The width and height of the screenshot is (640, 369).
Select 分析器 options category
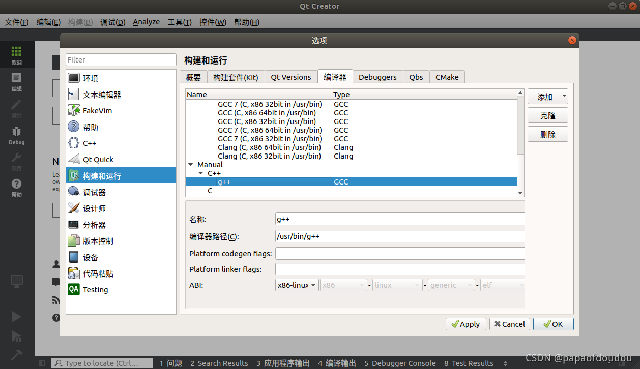point(121,225)
